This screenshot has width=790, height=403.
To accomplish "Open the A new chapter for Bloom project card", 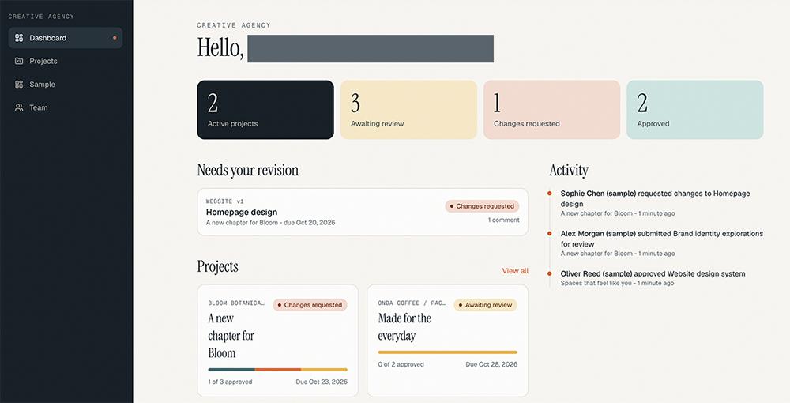I will coord(277,341).
